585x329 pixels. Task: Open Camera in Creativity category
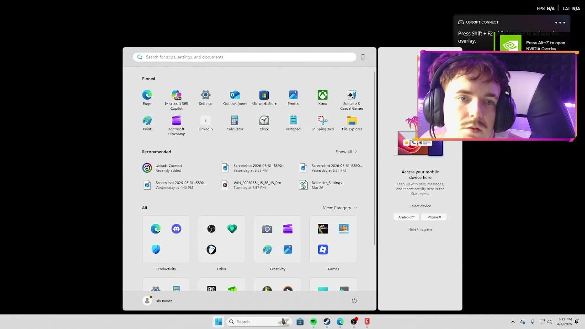click(x=267, y=228)
